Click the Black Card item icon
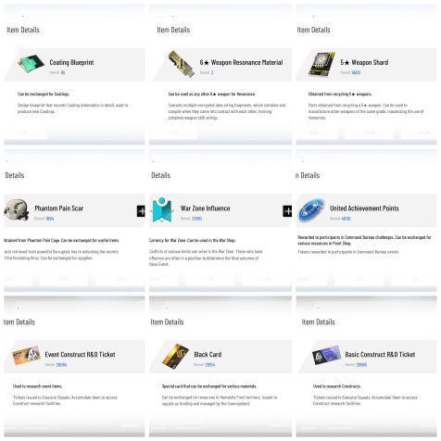The image size is (441, 441). 175,356
